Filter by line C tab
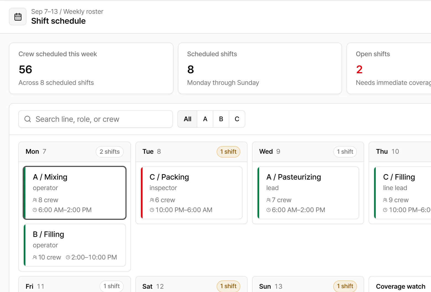The height and width of the screenshot is (292, 431). coord(237,119)
